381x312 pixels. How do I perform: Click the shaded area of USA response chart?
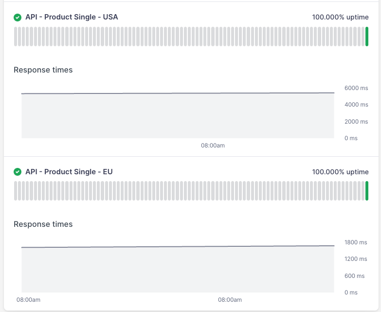coord(178,117)
